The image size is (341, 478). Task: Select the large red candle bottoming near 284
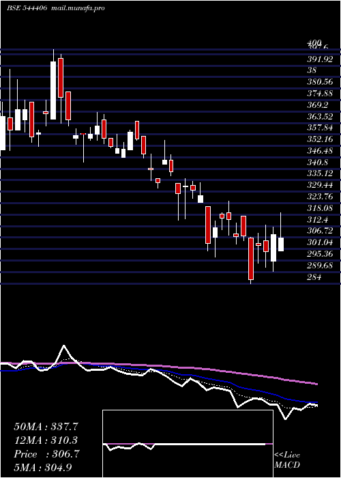pos(250,259)
